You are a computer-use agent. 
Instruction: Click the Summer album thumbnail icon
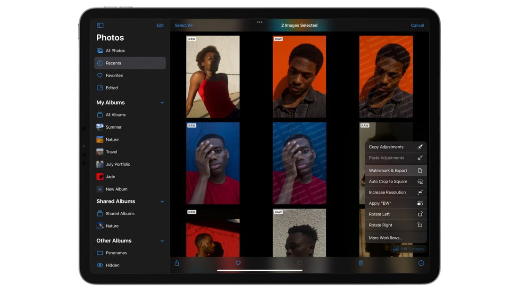pyautogui.click(x=100, y=127)
